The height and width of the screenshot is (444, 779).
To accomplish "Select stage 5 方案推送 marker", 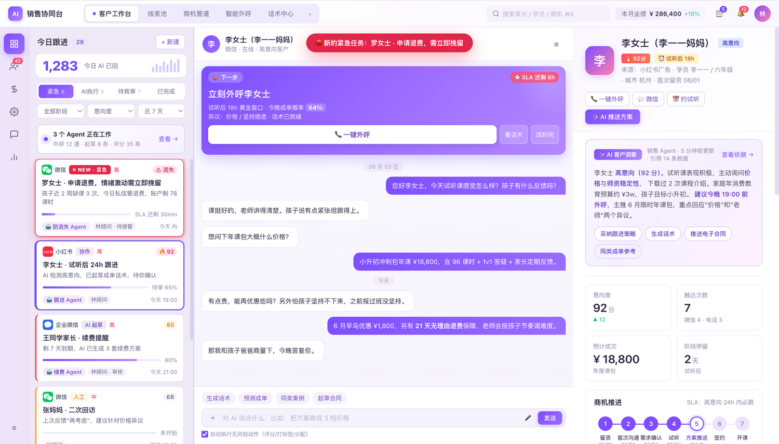I will [696, 424].
